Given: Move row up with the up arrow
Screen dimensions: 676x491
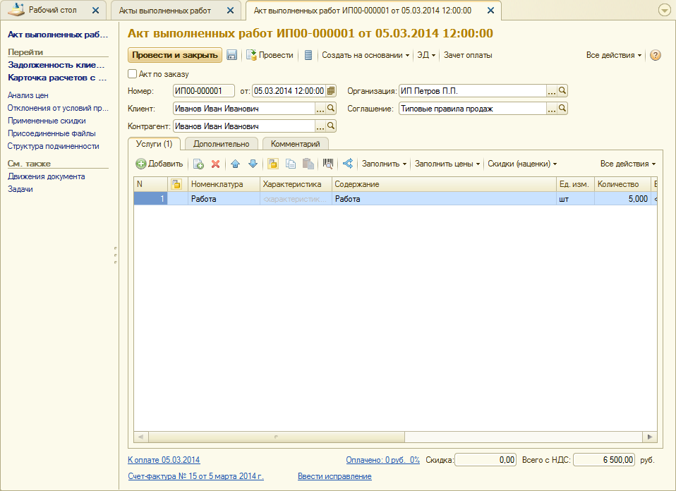Looking at the screenshot, I should [236, 164].
